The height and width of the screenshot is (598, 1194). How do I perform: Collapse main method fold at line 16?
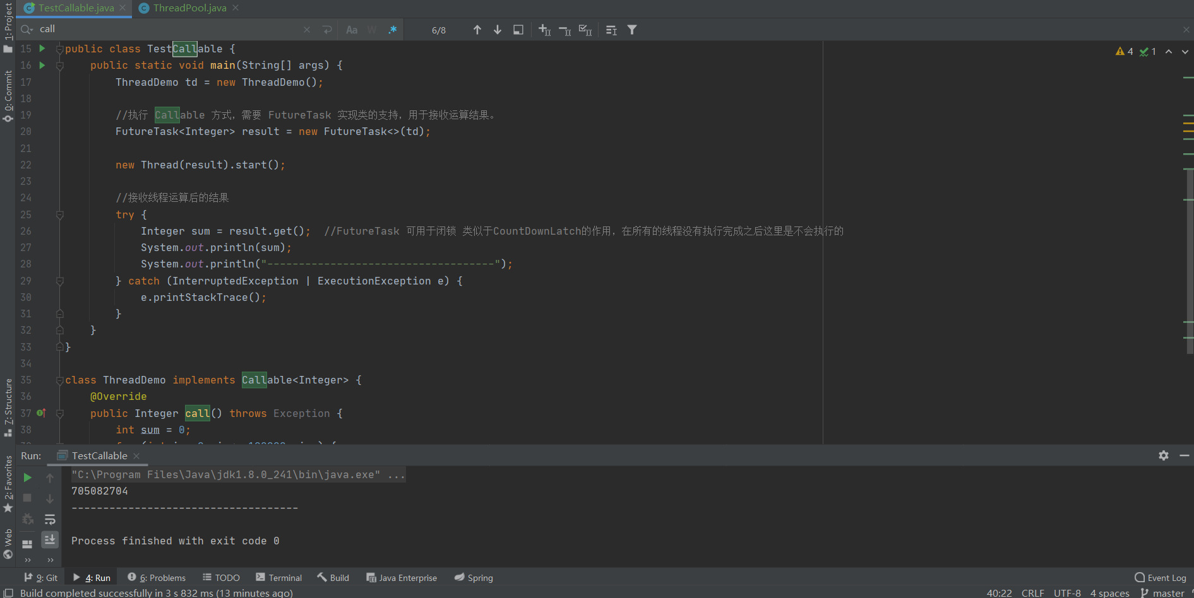point(60,65)
